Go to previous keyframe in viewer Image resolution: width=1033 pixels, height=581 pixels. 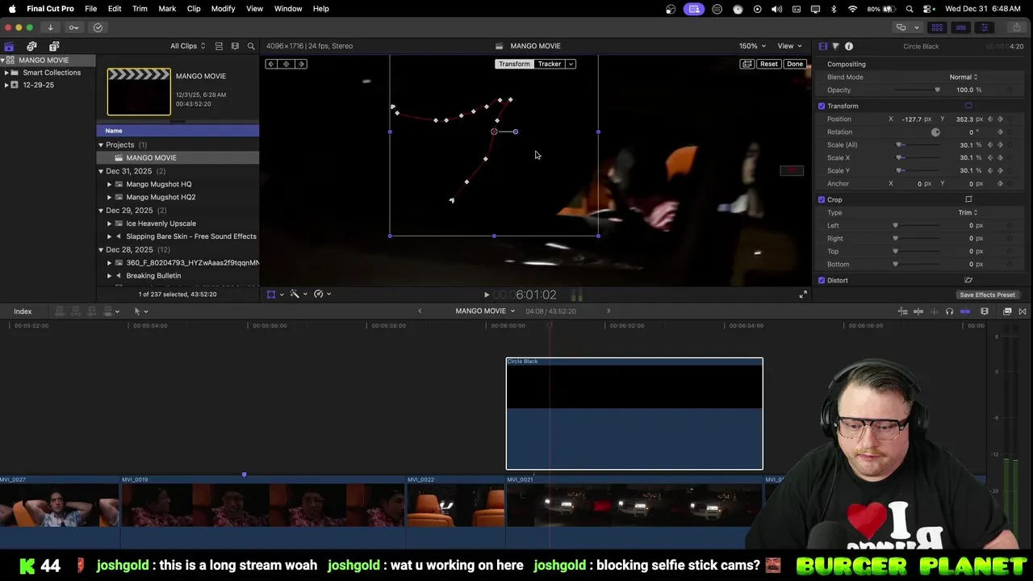point(271,64)
